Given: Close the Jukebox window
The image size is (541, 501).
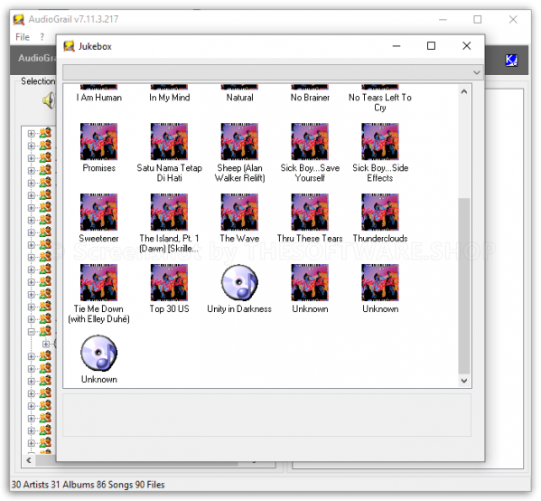Looking at the screenshot, I should tap(466, 46).
